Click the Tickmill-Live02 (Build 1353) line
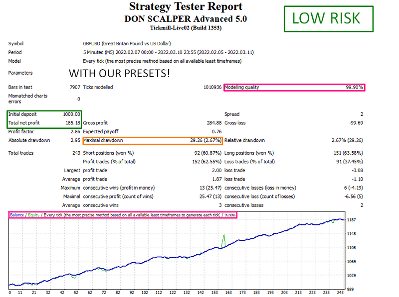This screenshot has height=297, width=399. coord(186,28)
